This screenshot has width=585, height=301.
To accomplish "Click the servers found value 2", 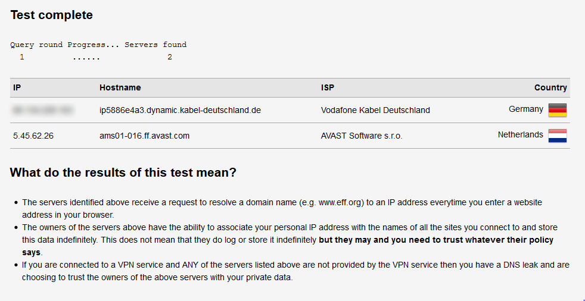I will pyautogui.click(x=170, y=57).
